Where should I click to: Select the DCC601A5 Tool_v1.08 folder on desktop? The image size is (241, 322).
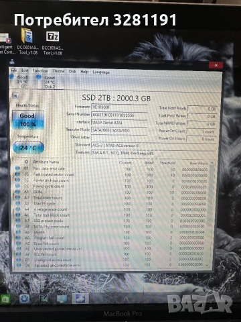coord(28,42)
